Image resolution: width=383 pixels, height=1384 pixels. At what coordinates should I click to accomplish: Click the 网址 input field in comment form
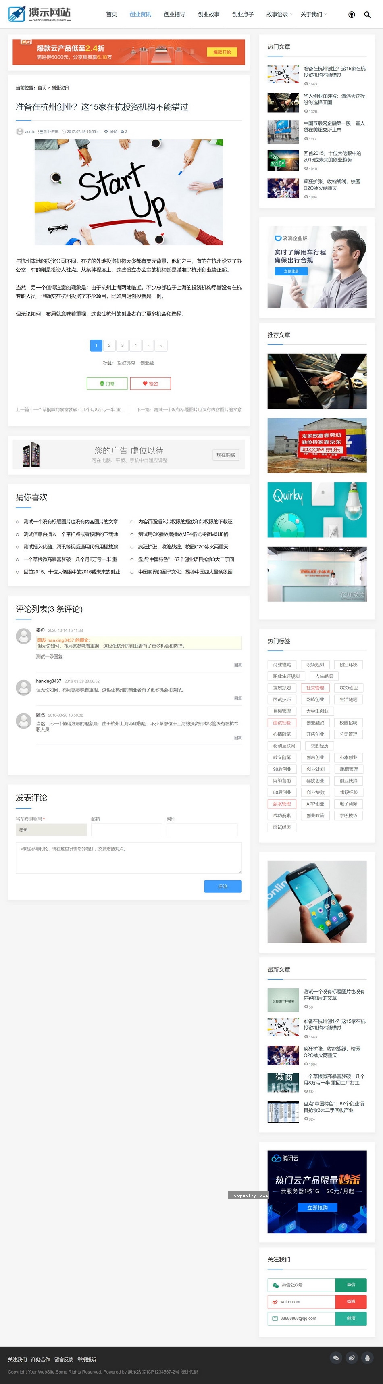[202, 830]
